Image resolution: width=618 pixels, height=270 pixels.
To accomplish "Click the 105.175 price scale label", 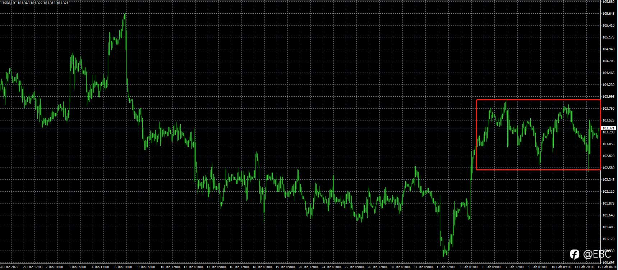I will (x=608, y=37).
